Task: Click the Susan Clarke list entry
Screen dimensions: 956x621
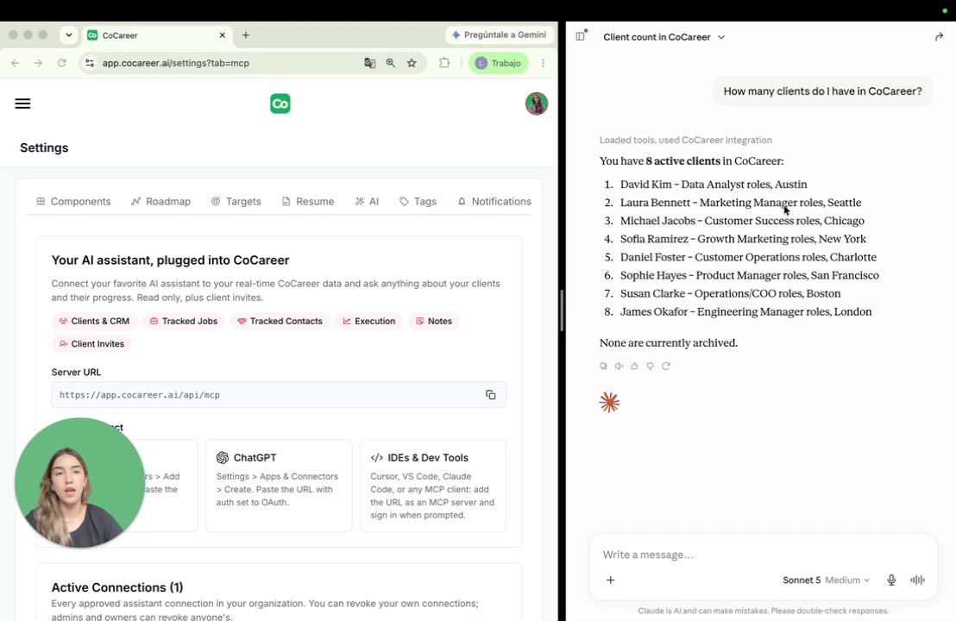Action: (x=730, y=293)
